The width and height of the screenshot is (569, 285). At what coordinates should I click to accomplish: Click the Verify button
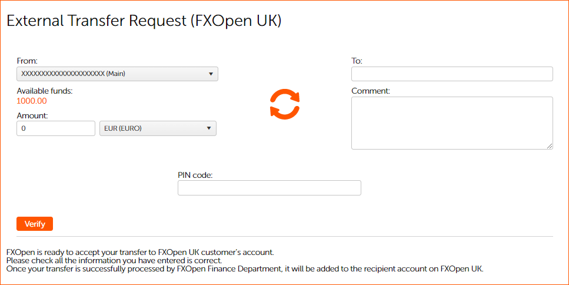[x=35, y=224]
